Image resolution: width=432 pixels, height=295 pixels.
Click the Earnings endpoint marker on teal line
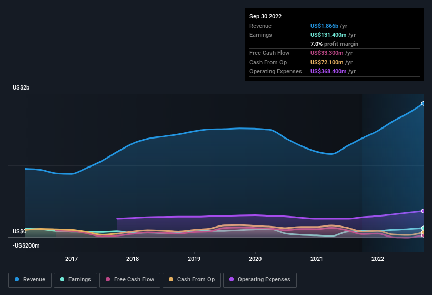point(423,228)
